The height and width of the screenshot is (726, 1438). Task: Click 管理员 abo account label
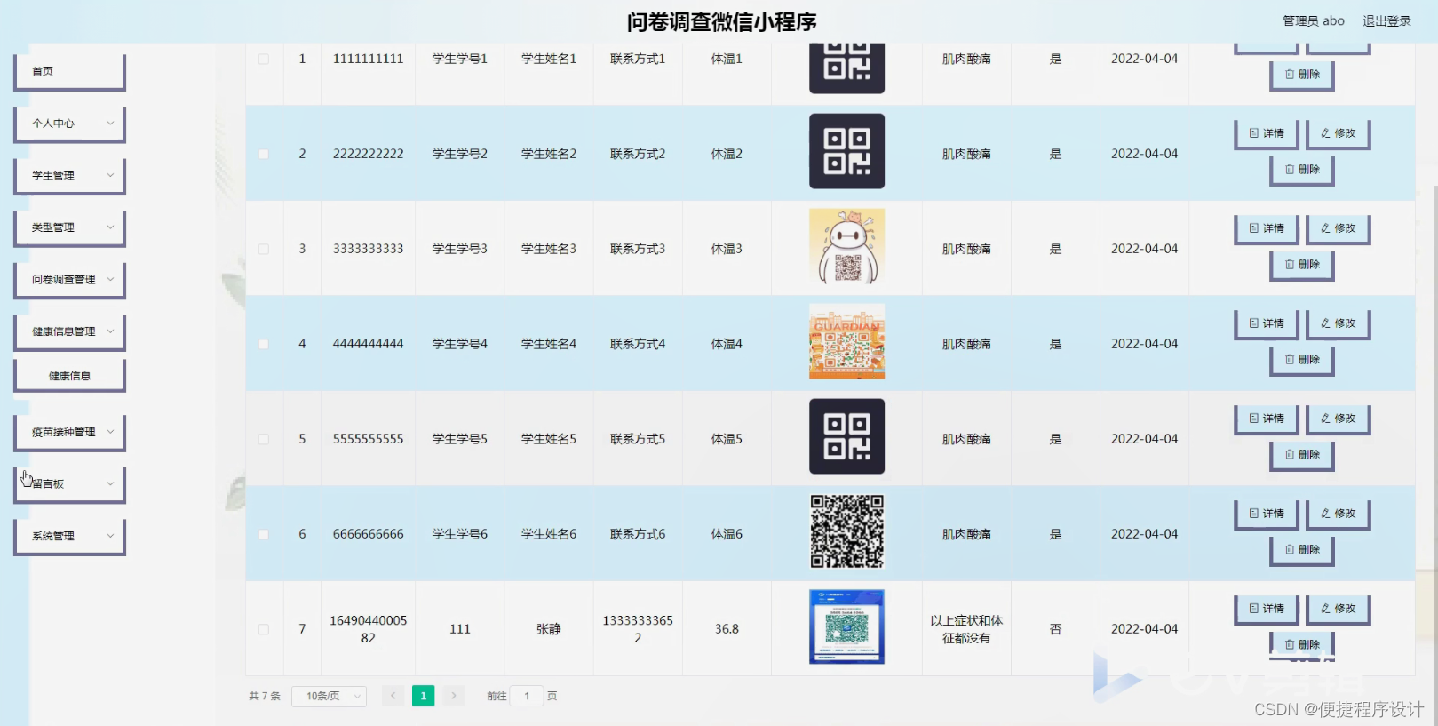[x=1313, y=21]
